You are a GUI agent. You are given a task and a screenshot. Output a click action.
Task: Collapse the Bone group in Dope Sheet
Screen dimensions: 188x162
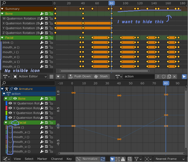click(x=2, y=14)
